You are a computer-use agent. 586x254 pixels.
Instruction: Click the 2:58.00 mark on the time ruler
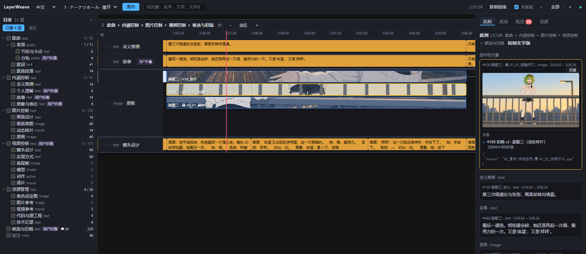[x=257, y=33]
